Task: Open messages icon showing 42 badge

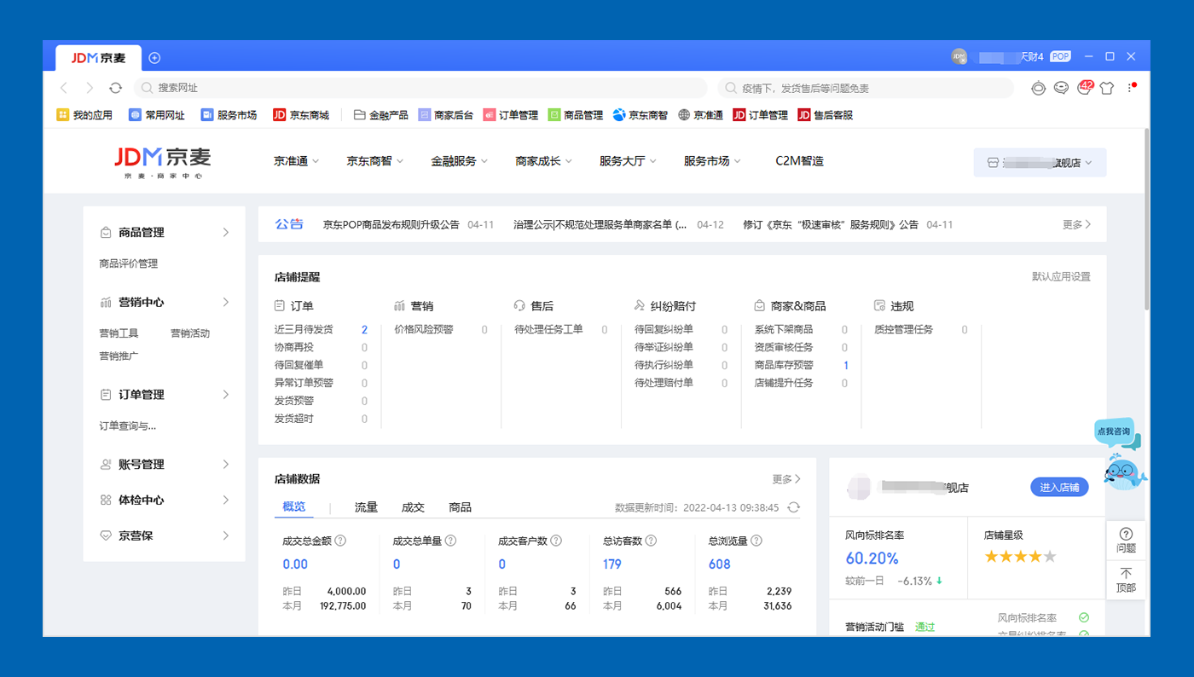Action: (x=1085, y=87)
